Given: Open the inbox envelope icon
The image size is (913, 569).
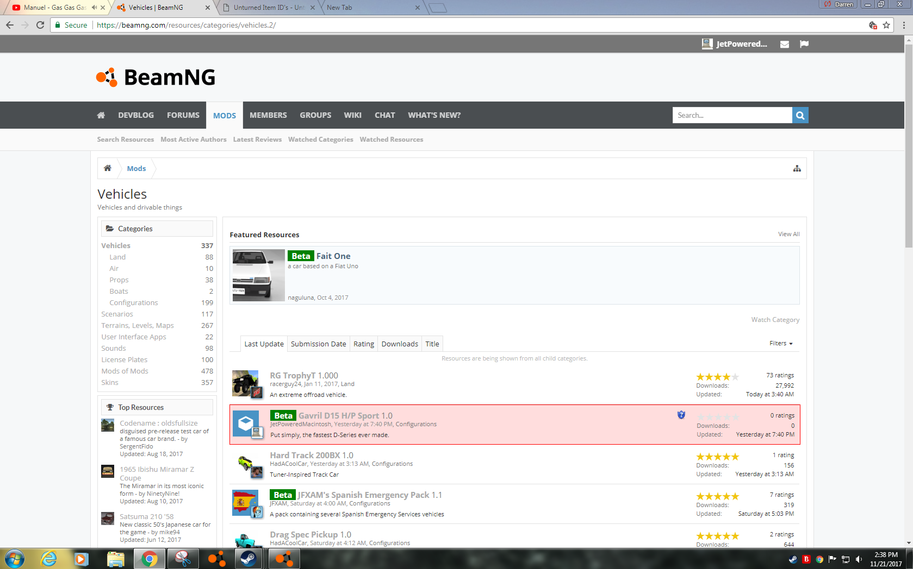Looking at the screenshot, I should coord(785,44).
